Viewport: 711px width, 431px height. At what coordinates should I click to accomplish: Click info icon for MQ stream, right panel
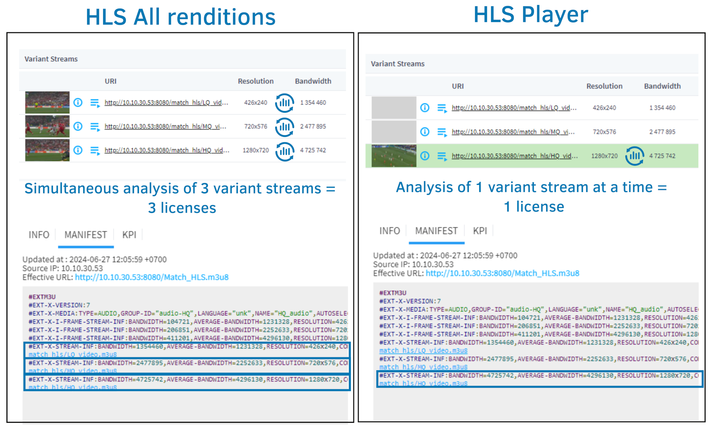click(425, 132)
